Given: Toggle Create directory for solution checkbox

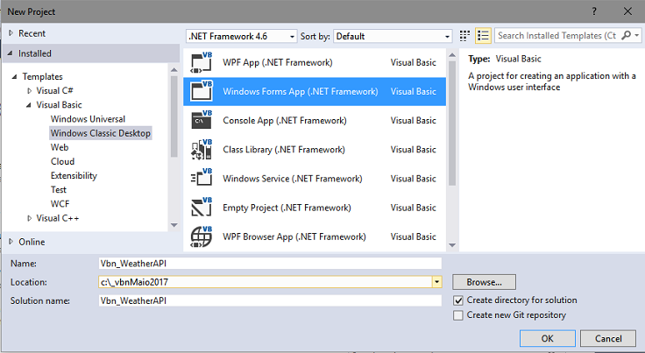Looking at the screenshot, I should [457, 300].
